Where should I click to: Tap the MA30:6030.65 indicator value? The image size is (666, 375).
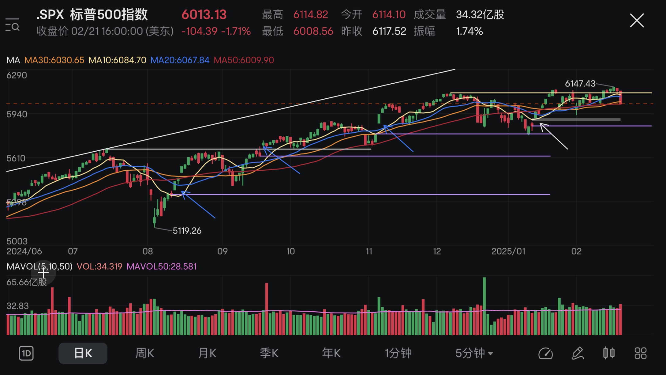[x=54, y=60]
